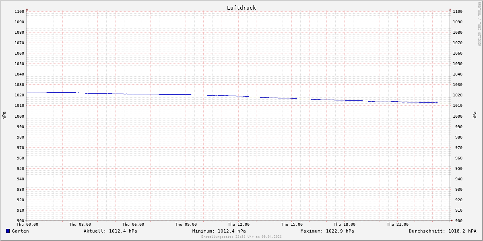Click the 1000 tick on left y-axis
This screenshot has width=483, height=241.
(19, 116)
